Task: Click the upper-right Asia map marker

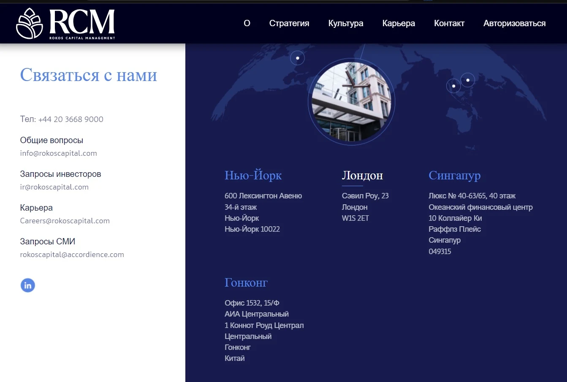Action: (x=467, y=80)
